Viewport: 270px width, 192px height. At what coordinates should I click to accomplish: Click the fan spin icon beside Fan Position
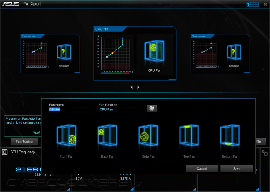coord(152,109)
